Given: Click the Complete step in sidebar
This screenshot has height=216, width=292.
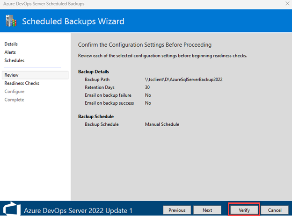Looking at the screenshot, I should coord(14,100).
